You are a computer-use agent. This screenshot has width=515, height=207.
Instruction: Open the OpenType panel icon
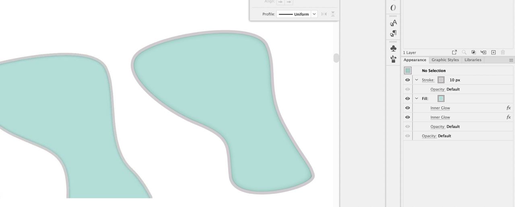393,7
